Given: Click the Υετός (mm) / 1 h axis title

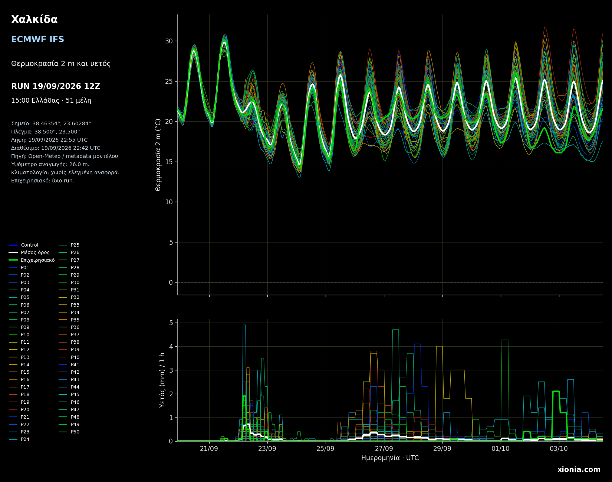Looking at the screenshot, I should 162,380.
